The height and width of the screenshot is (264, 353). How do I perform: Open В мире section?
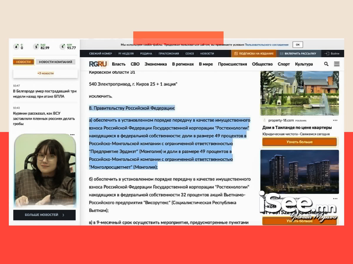click(206, 64)
